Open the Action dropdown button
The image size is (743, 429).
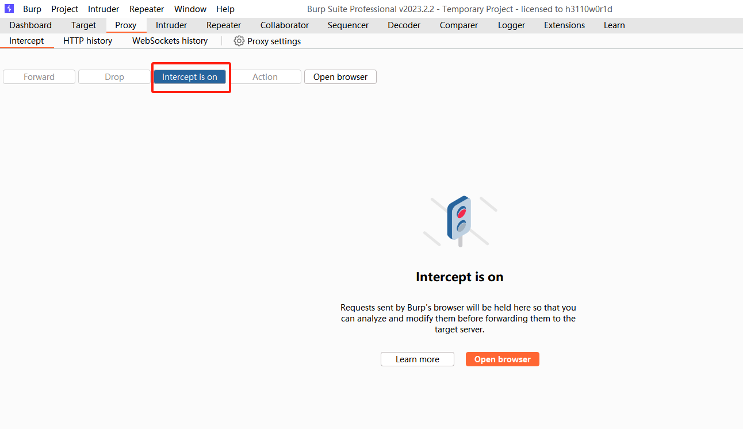point(265,77)
